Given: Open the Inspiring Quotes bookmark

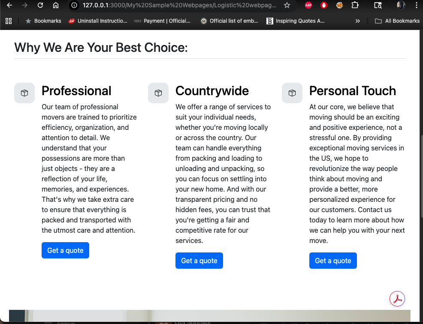Looking at the screenshot, I should point(296,21).
